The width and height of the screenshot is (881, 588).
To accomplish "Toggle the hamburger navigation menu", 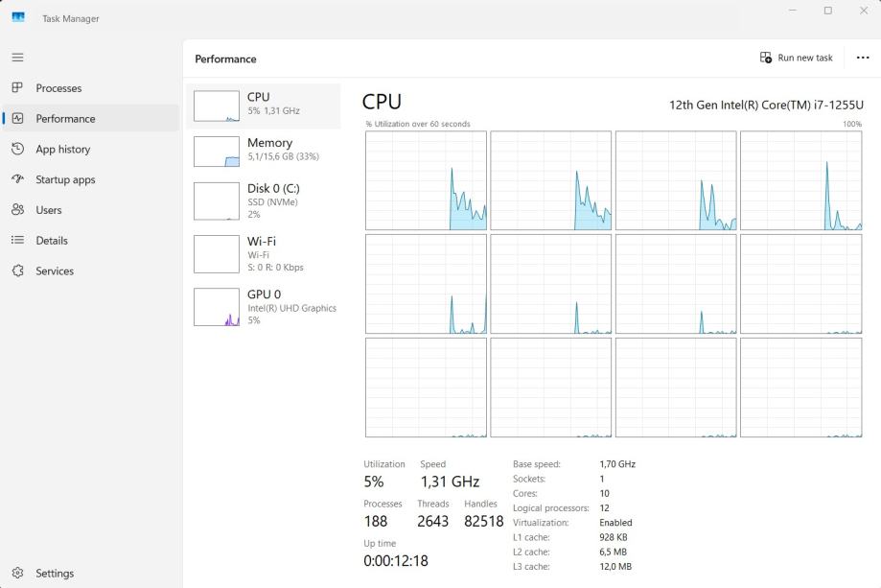I will point(17,58).
